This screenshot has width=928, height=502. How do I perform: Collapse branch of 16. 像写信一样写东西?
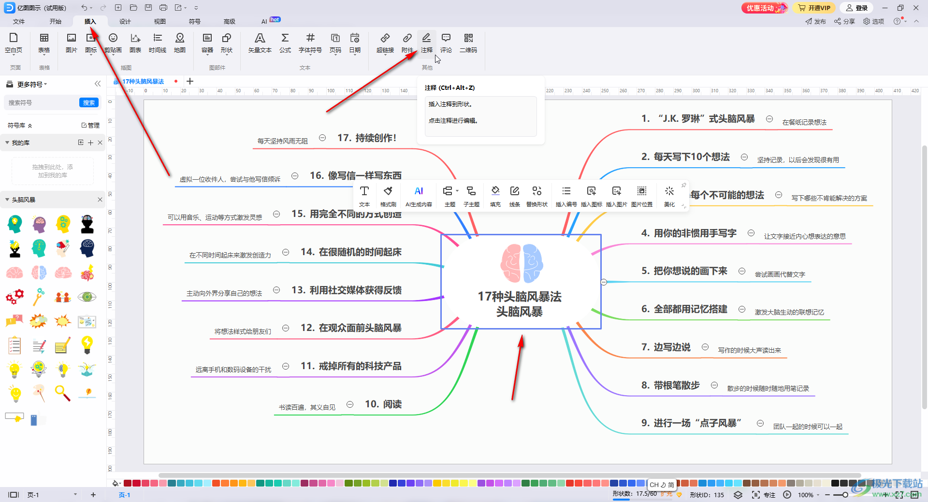[295, 176]
